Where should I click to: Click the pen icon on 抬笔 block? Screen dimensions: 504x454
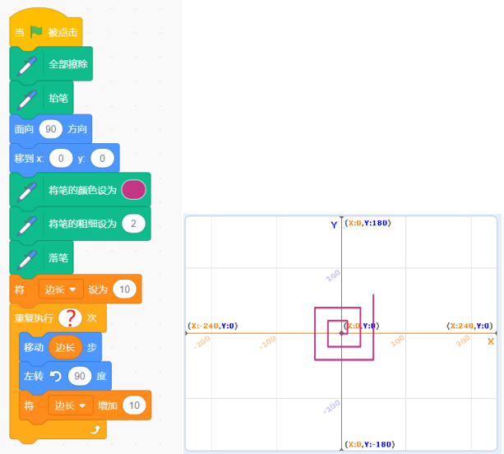pyautogui.click(x=27, y=98)
